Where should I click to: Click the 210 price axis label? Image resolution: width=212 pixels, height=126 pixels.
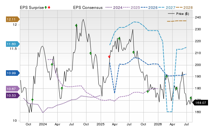pos(198,53)
